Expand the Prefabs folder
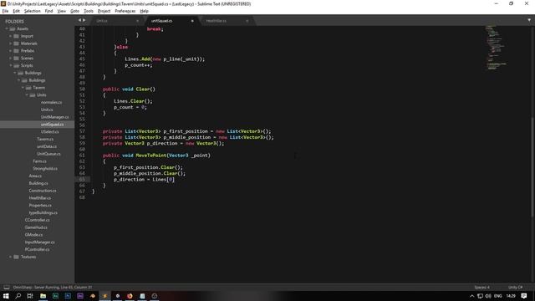Screen dimensions: 535x301 (10, 50)
